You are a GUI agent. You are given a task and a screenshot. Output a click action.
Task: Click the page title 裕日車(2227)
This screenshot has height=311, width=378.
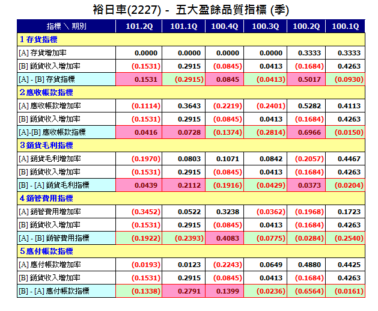click(x=127, y=10)
